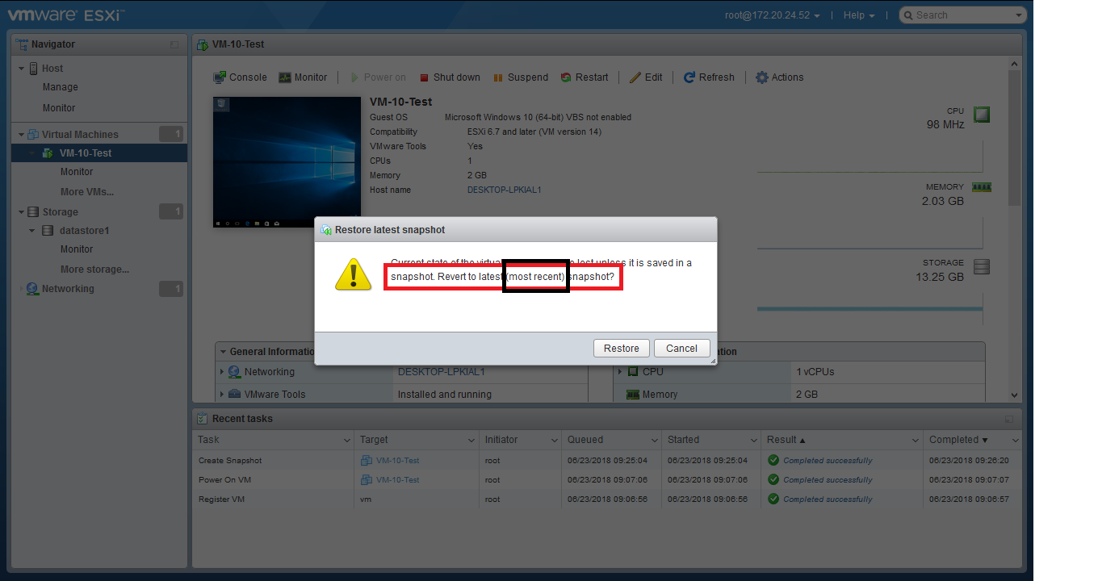Screen dimensions: 1098x581
Task: Click the Restore button
Action: tap(621, 349)
